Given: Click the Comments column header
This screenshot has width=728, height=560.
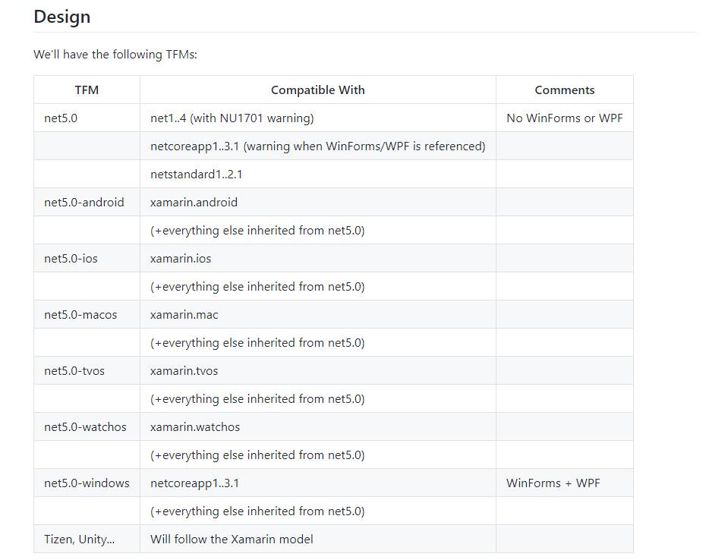Looking at the screenshot, I should pyautogui.click(x=565, y=90).
